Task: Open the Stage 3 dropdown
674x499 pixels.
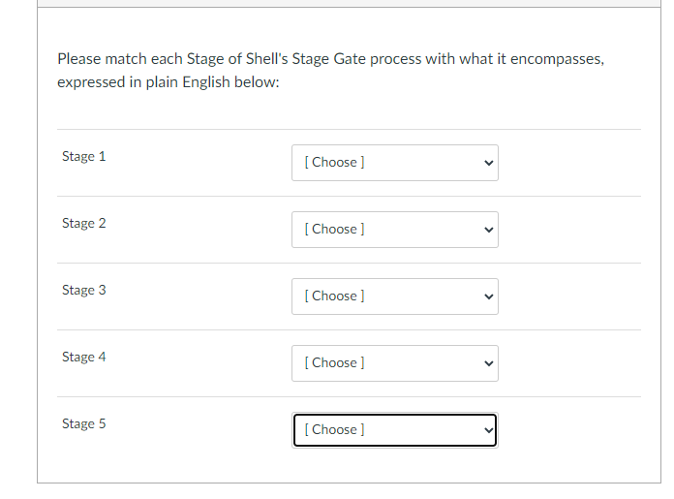Action: pos(394,296)
